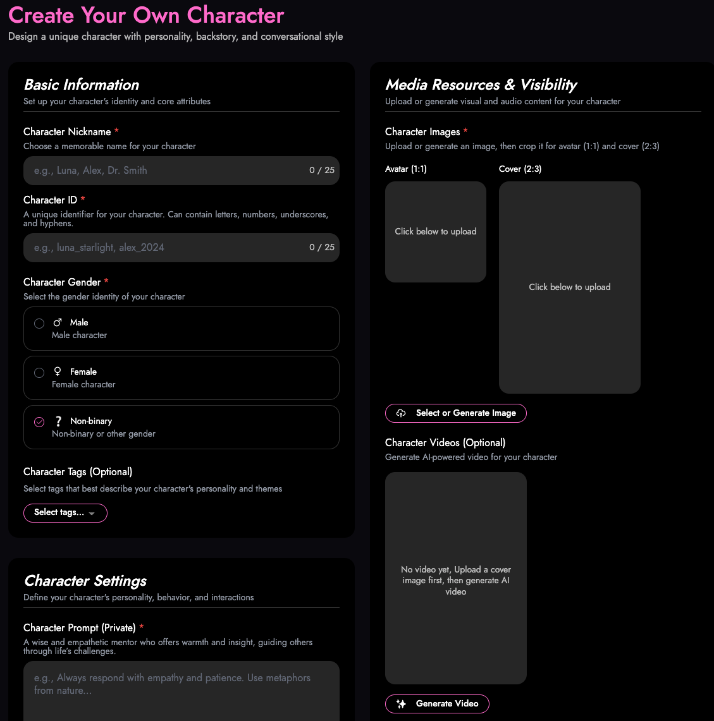
Task: Focus the Character Nickname input field
Action: coord(164,171)
